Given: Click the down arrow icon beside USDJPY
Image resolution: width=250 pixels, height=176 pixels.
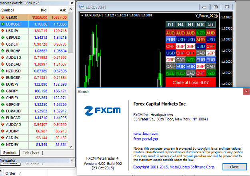Looking at the screenshot, I should [x=2, y=31].
